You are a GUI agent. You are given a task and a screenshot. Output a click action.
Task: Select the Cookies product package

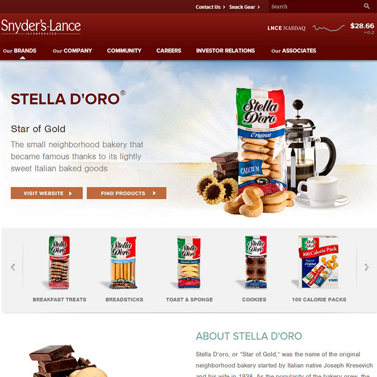click(256, 262)
